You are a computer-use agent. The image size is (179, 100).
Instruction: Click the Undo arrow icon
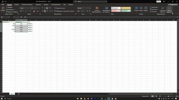[5, 2]
